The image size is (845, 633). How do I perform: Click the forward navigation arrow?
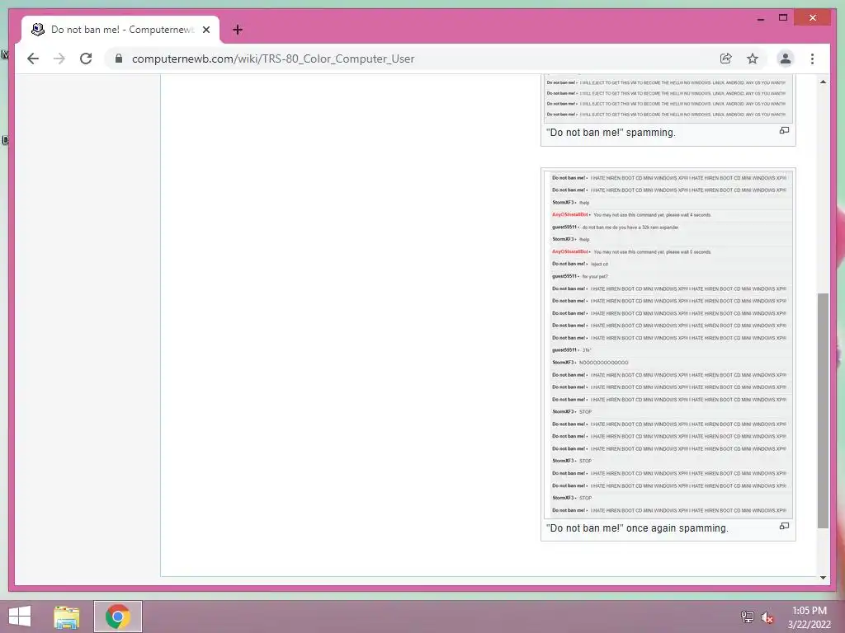click(59, 59)
